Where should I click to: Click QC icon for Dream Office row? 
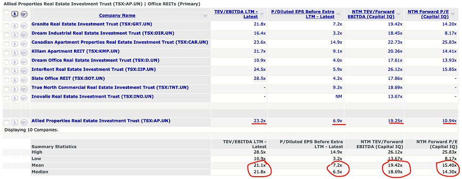(24, 62)
